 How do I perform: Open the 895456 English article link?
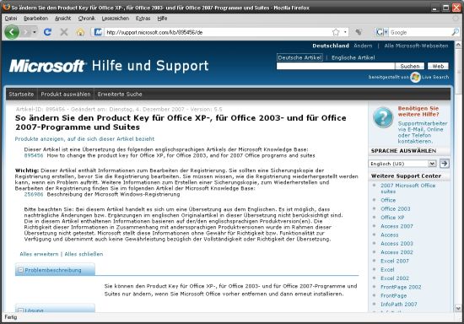click(34, 155)
